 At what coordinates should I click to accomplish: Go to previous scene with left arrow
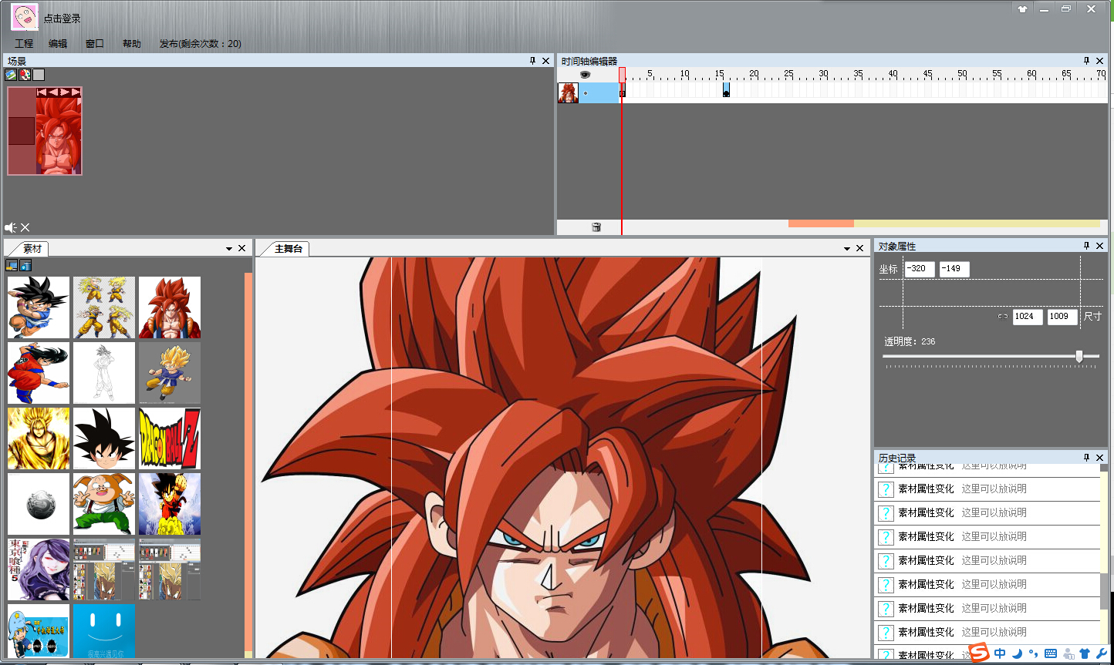(x=53, y=92)
